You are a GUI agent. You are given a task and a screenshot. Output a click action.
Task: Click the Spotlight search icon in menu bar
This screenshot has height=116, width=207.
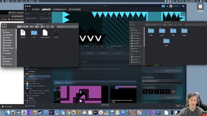[x=198, y=1]
